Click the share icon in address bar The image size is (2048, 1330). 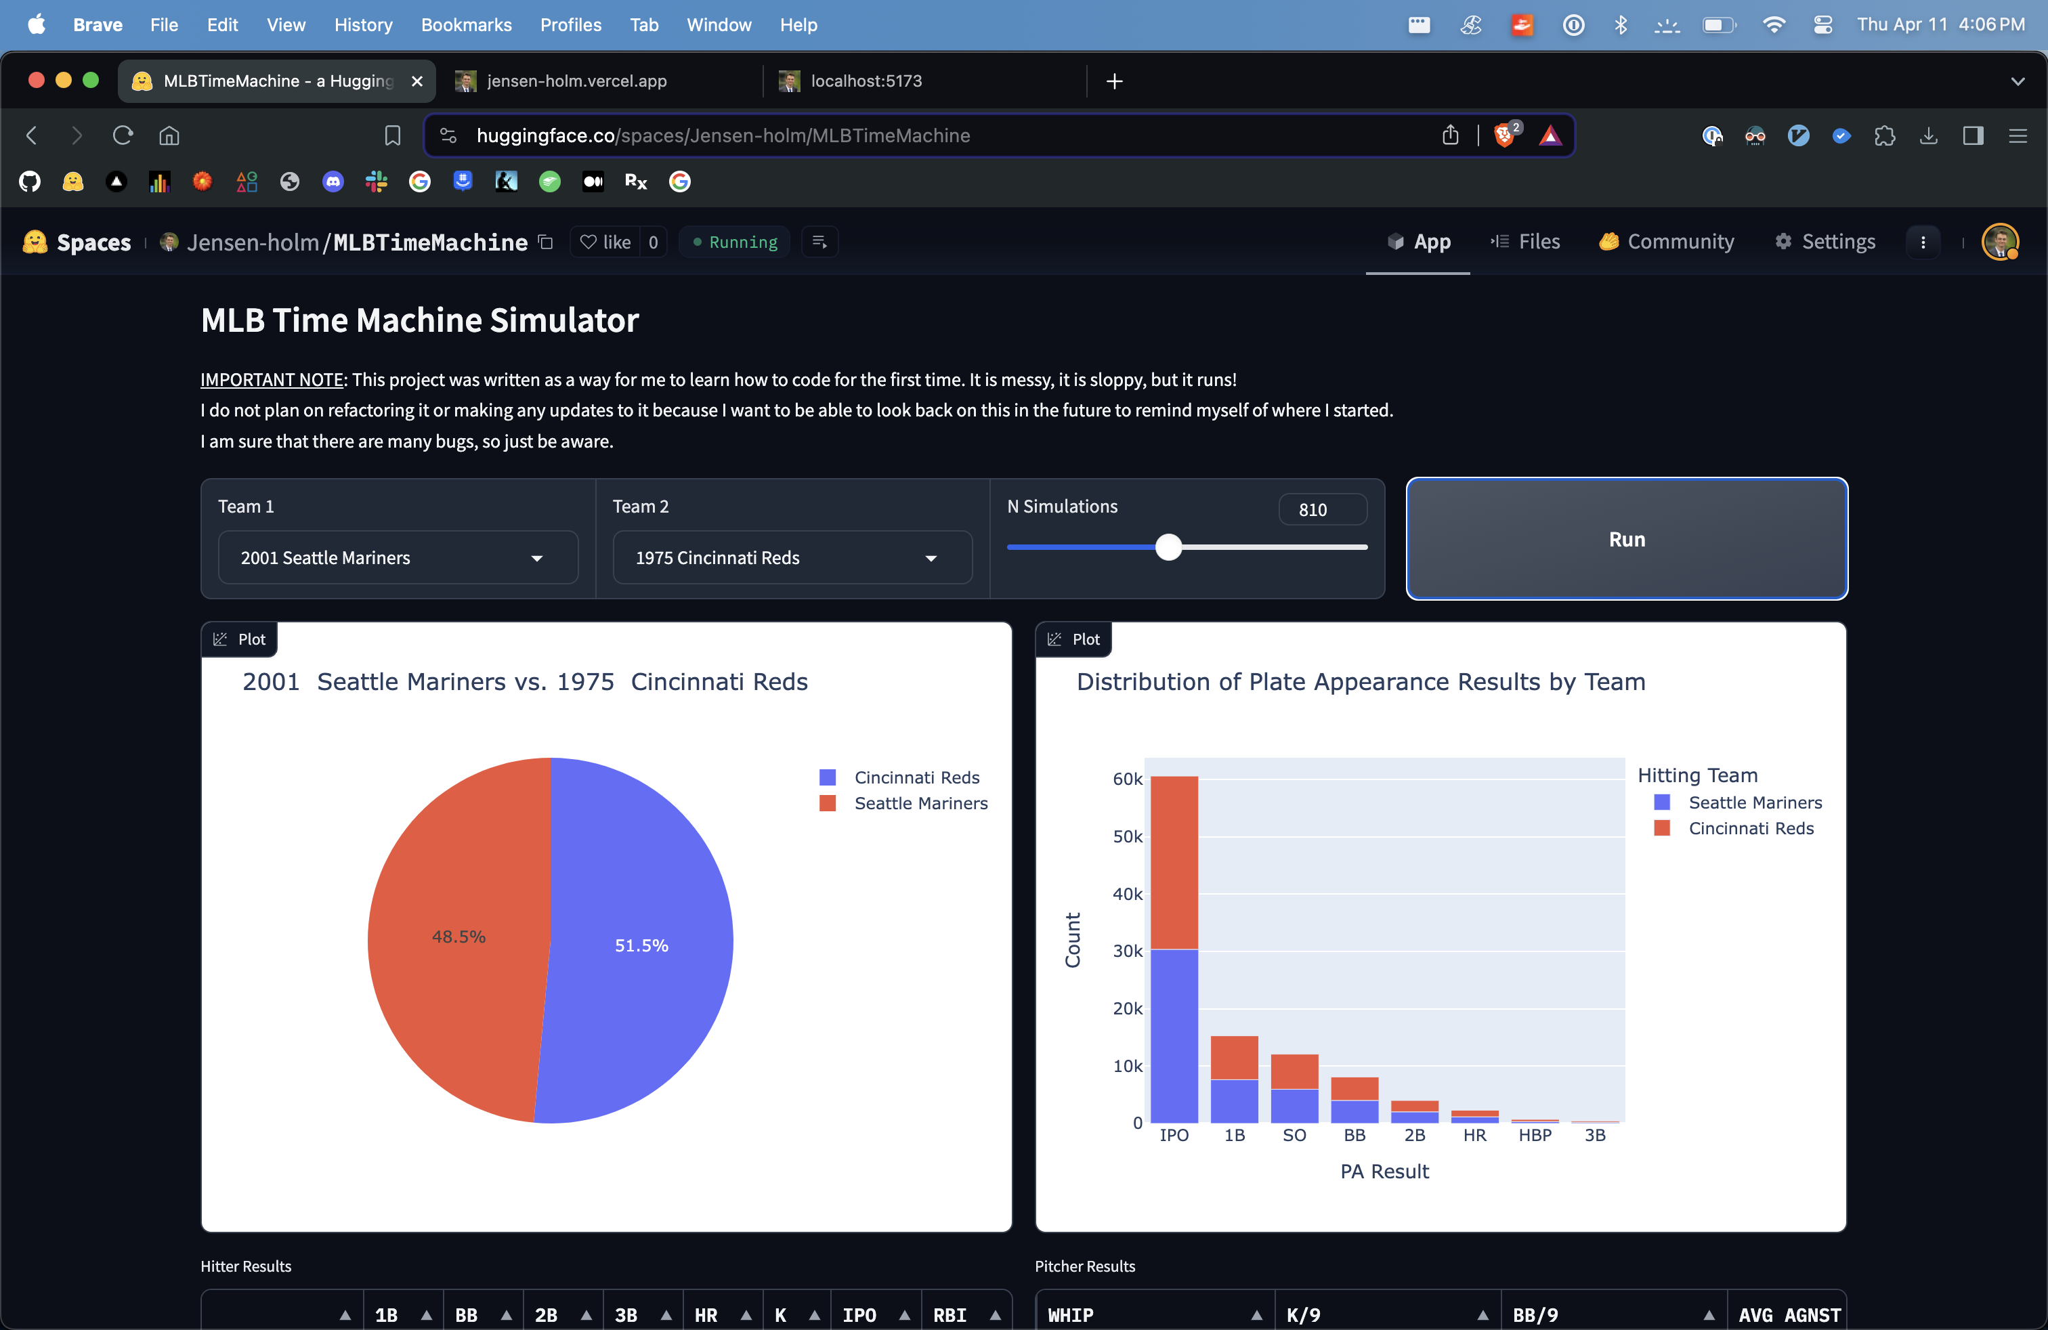pos(1451,135)
